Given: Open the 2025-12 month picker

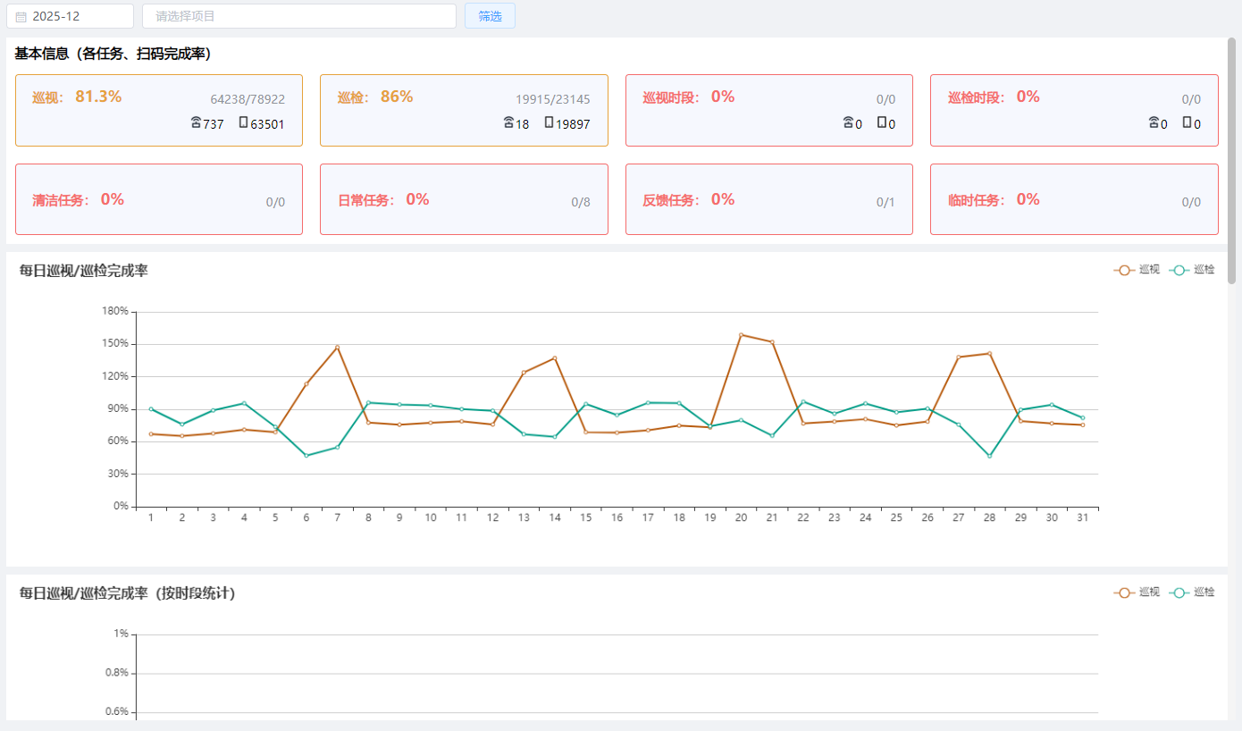Looking at the screenshot, I should [x=71, y=16].
